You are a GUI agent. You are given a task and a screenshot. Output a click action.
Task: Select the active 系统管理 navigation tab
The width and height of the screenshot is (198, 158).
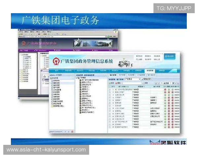click(x=150, y=70)
